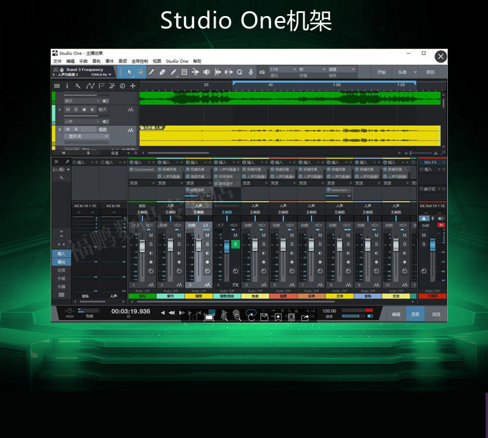Screen dimensions: 488x438
Task: Open the track list hamburger icon
Action: [x=57, y=86]
